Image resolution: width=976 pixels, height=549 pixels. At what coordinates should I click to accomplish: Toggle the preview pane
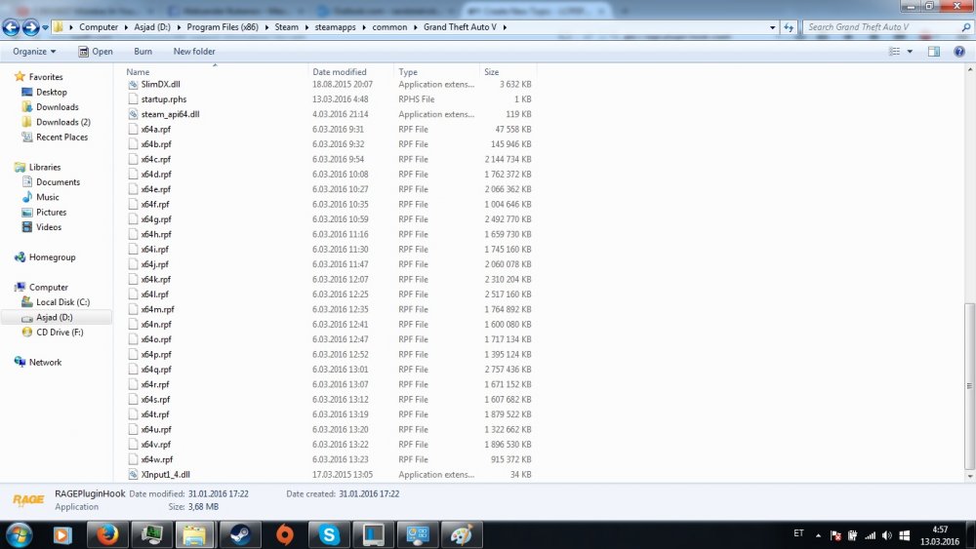[x=934, y=52]
